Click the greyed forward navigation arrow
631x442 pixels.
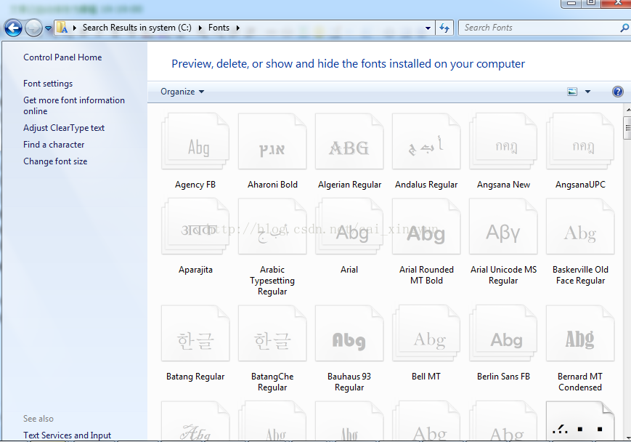tap(34, 28)
